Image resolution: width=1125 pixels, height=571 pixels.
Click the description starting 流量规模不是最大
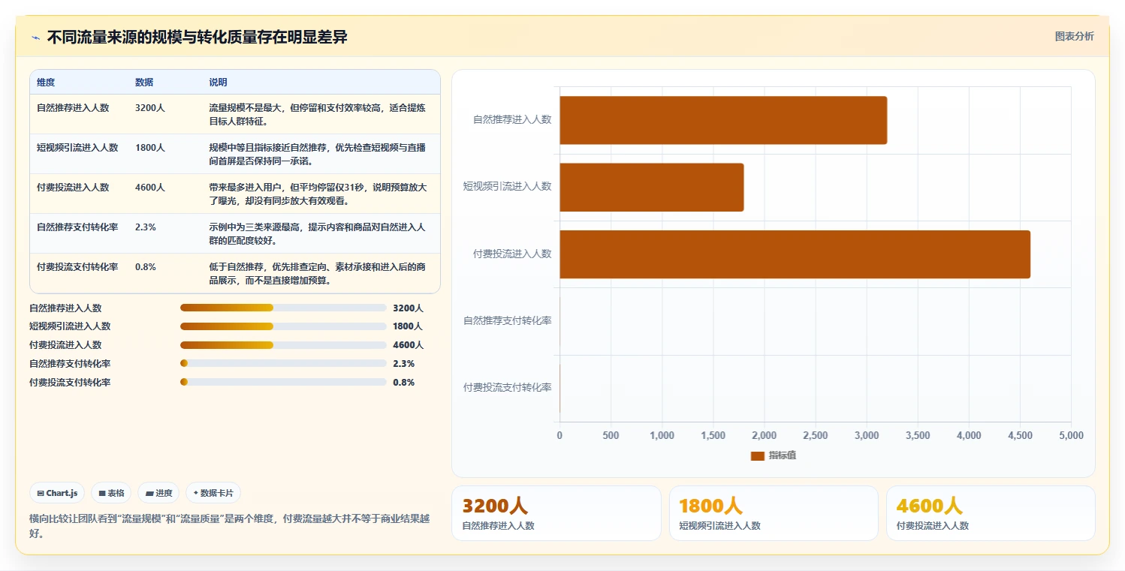point(318,114)
